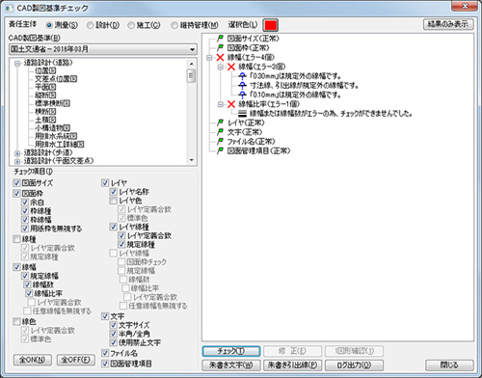This screenshot has height=378, width=482.
Task: Click チェック(T) button
Action: point(231,351)
